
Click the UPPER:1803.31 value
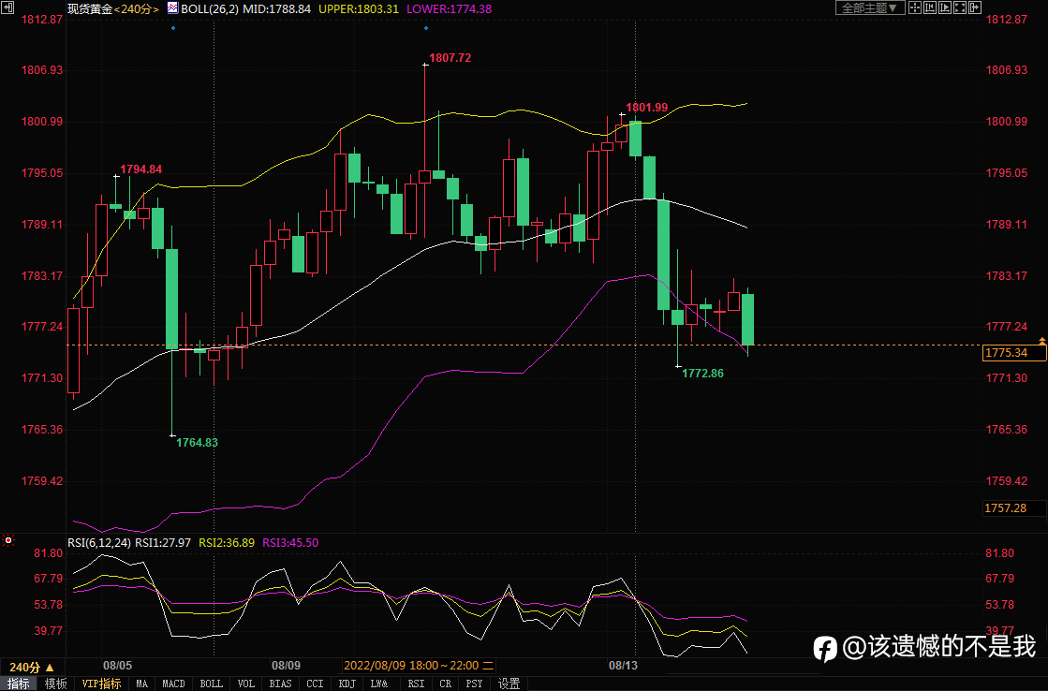point(359,8)
